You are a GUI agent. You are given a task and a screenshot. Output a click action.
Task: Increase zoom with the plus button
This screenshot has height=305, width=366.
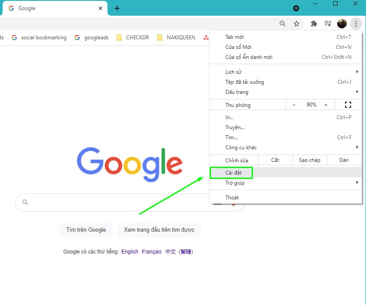(326, 105)
